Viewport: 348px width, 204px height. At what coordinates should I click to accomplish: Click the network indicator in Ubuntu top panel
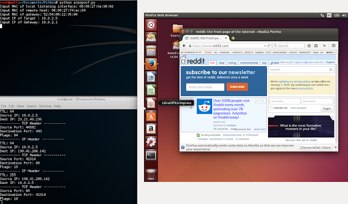(322, 15)
